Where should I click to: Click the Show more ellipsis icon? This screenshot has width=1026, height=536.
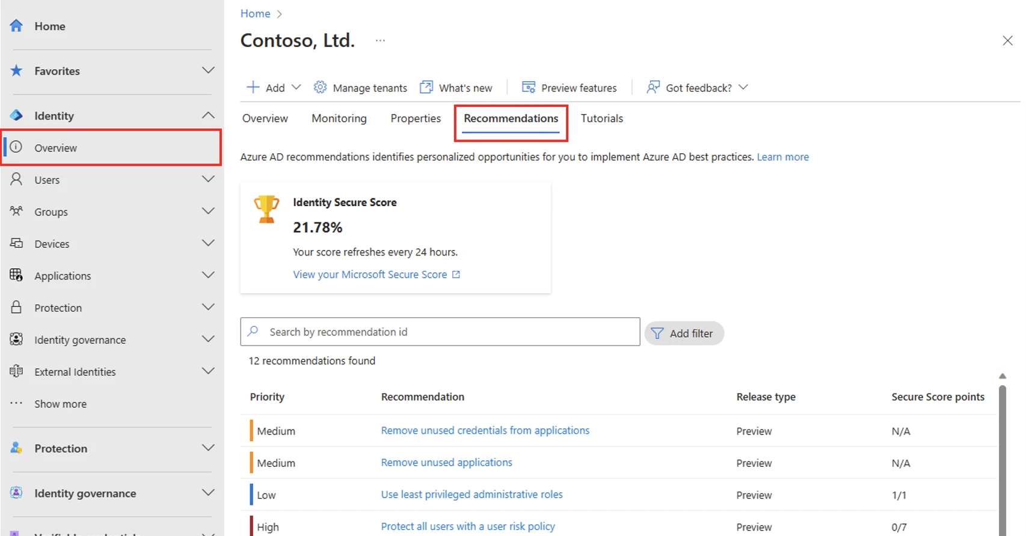click(x=16, y=403)
